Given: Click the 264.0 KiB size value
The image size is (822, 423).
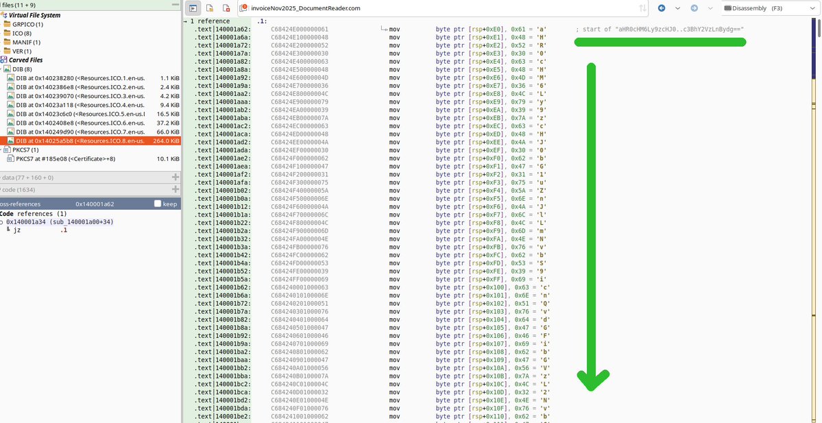Looking at the screenshot, I should click(x=166, y=141).
